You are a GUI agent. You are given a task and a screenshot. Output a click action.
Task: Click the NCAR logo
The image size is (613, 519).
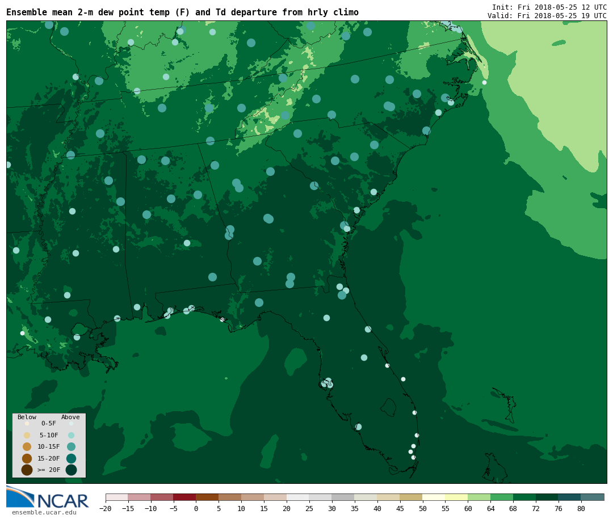pos(48,497)
